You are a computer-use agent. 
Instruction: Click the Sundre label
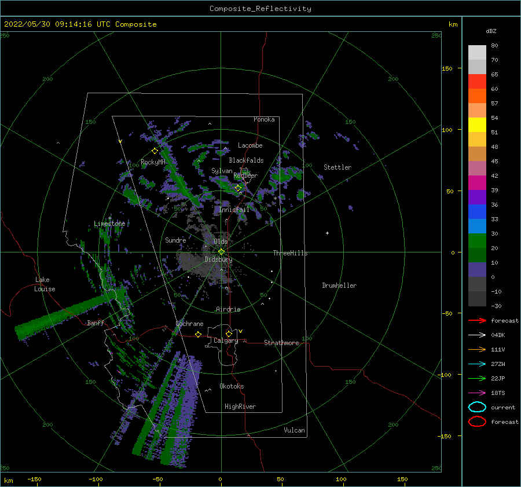point(175,240)
